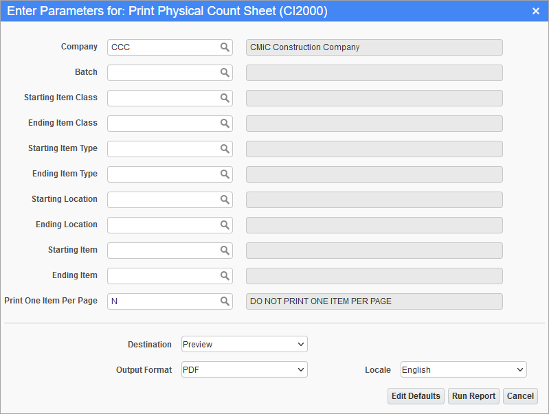
Task: Expand the Destination dropdown
Action: (x=245, y=345)
